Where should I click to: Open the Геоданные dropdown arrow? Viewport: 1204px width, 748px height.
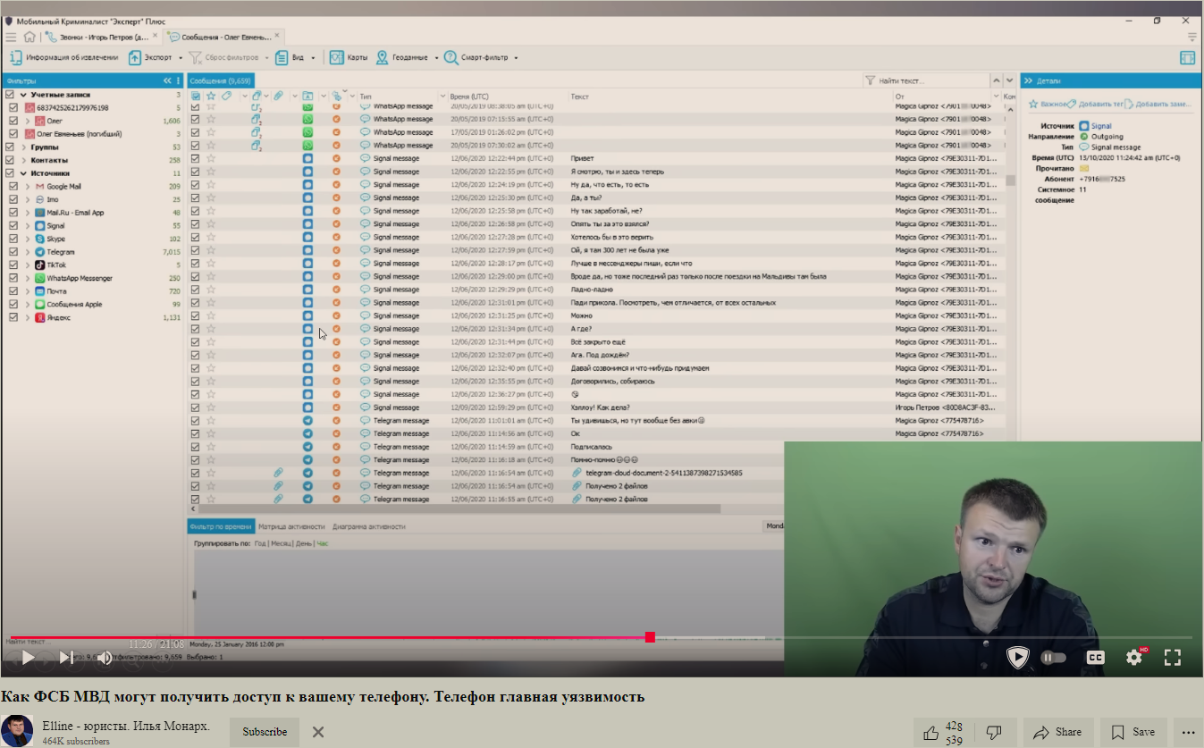(437, 58)
